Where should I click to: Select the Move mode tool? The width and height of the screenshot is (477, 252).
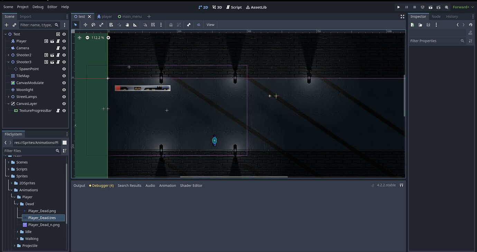pyautogui.click(x=85, y=25)
